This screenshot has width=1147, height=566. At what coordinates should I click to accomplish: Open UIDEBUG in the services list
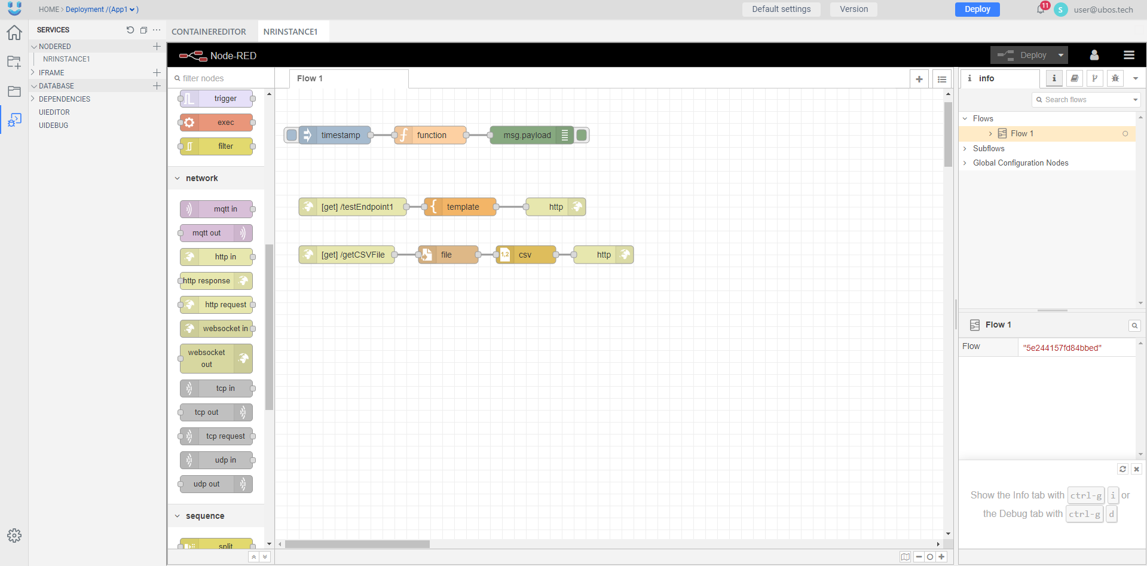pos(54,126)
